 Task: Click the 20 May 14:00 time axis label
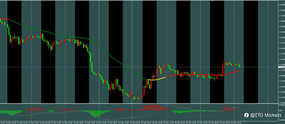[225, 123]
